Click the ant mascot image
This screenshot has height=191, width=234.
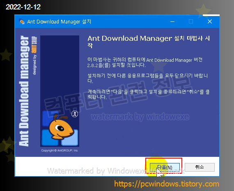click(62, 126)
